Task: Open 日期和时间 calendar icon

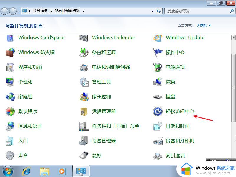Action: (x=158, y=126)
